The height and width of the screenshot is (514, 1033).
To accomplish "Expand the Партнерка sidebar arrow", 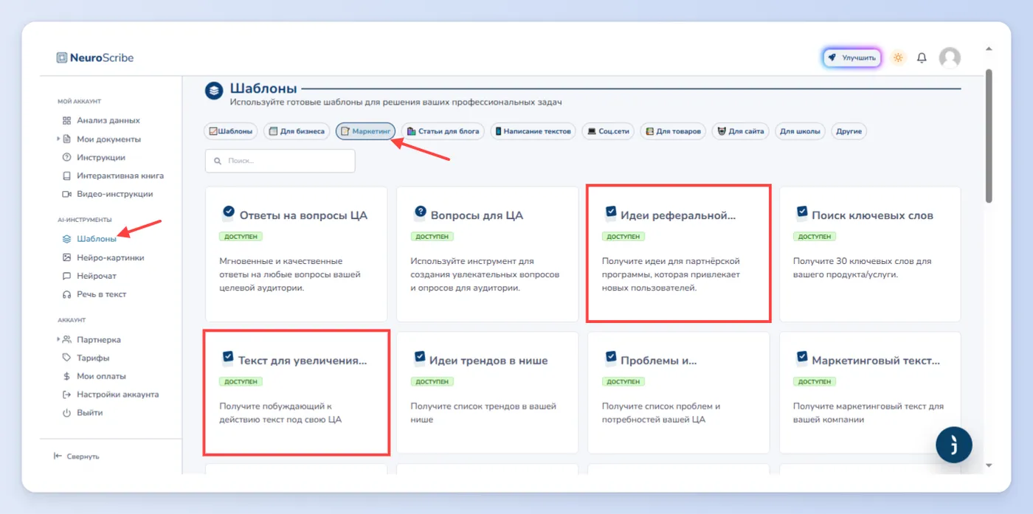I will [x=59, y=340].
